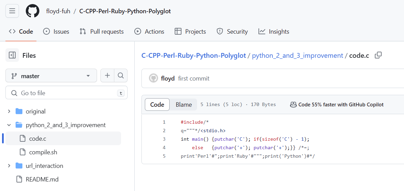Screen dimensions: 404x191
Task: Open floyd-fuh user profile link
Action: click(58, 11)
